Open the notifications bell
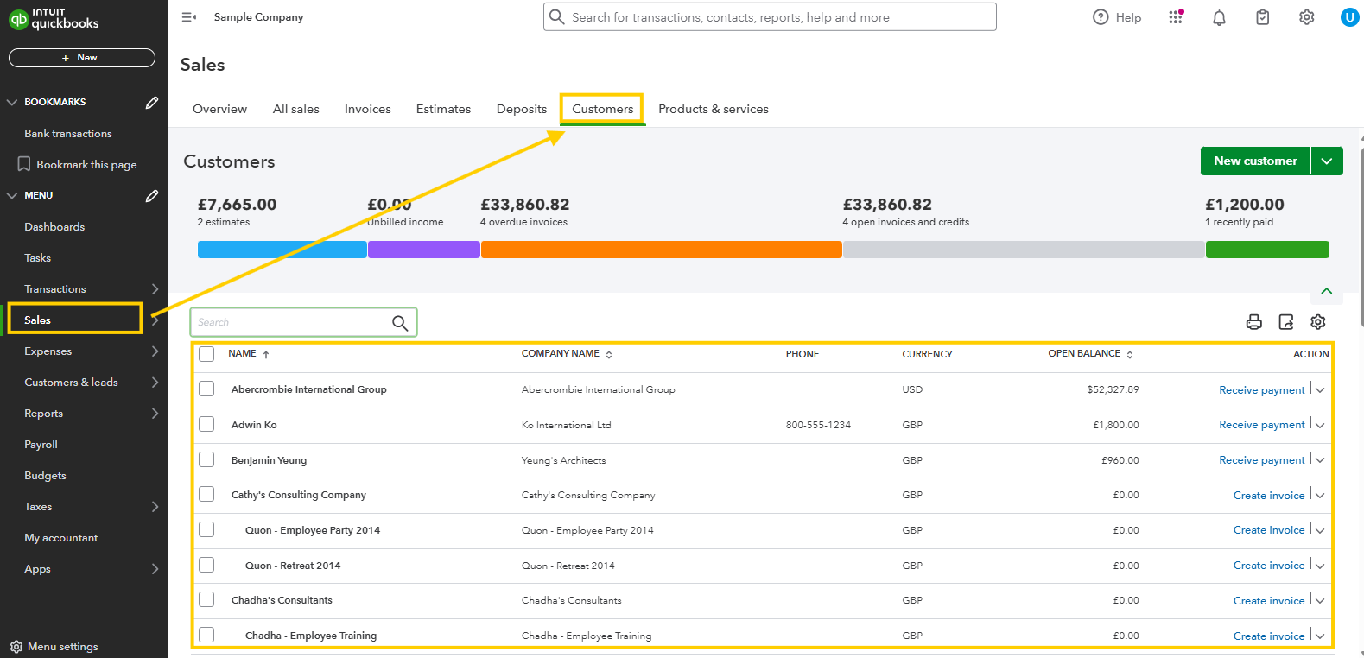1364x658 pixels. point(1219,17)
